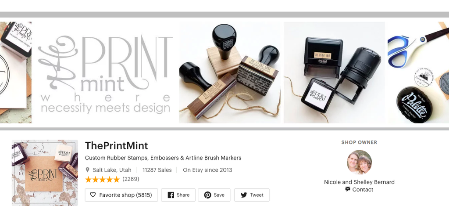View the (2289) reviews count
Screen dimensions: 449x213
point(131,179)
